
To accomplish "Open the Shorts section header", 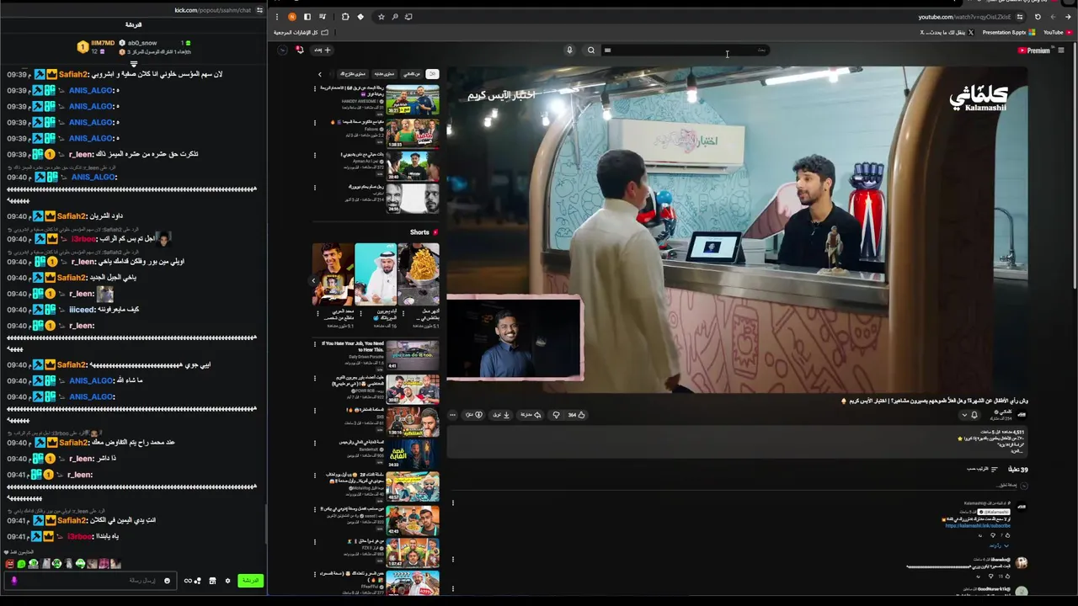I will point(424,232).
